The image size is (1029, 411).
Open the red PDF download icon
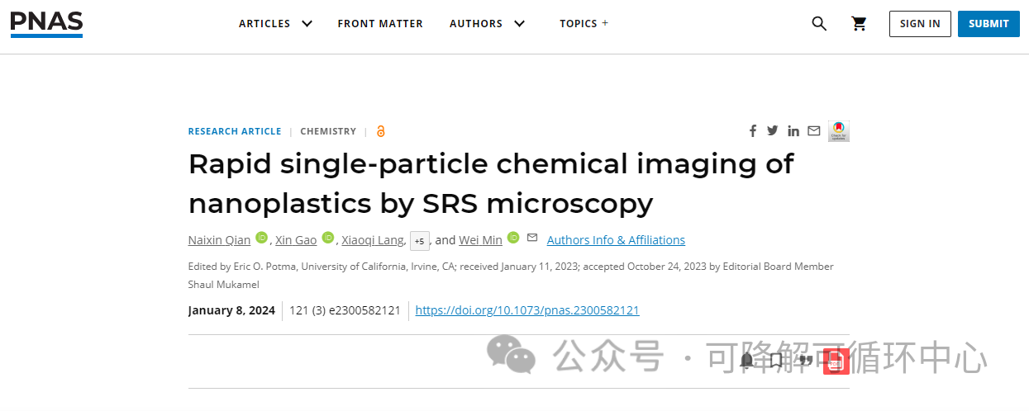[836, 361]
